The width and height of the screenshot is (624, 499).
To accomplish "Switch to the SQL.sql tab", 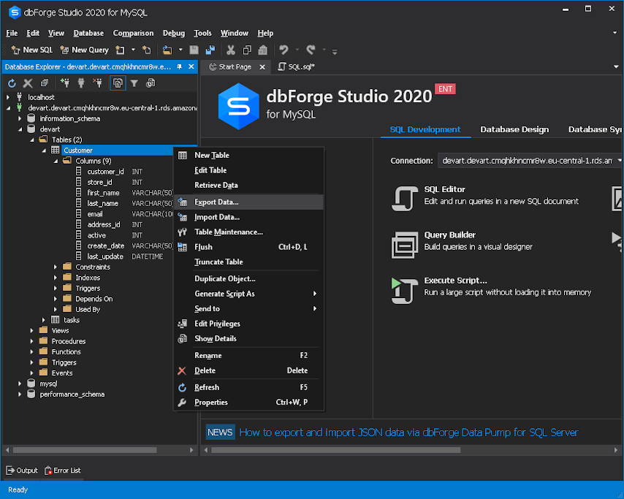I will pyautogui.click(x=297, y=67).
